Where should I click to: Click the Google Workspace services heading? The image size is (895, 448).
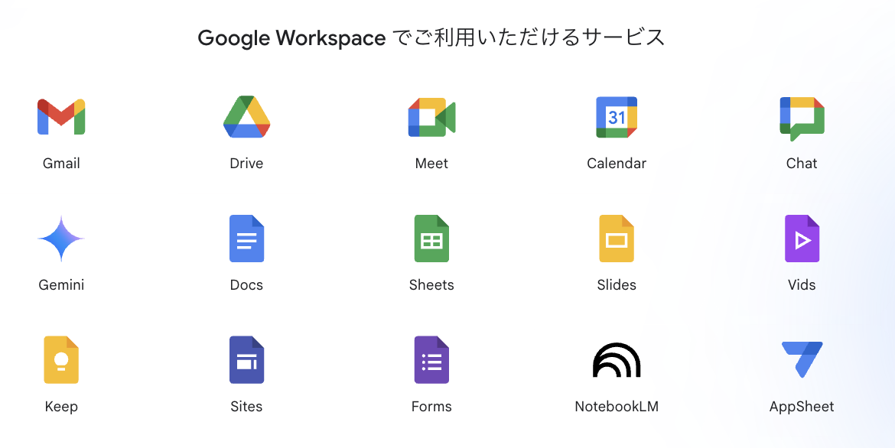(x=431, y=37)
